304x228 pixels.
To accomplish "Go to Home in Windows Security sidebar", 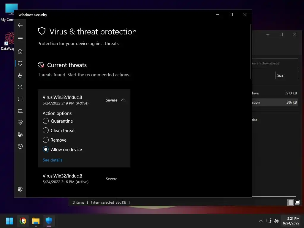I will click(x=20, y=51).
